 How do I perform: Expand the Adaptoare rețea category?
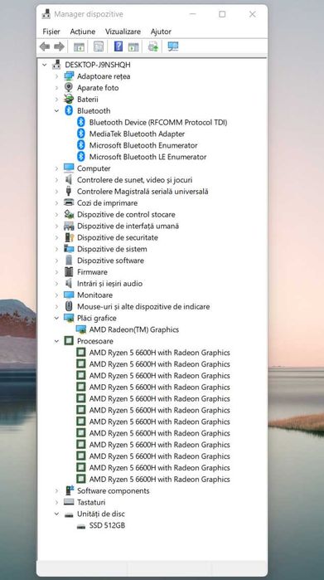click(56, 76)
